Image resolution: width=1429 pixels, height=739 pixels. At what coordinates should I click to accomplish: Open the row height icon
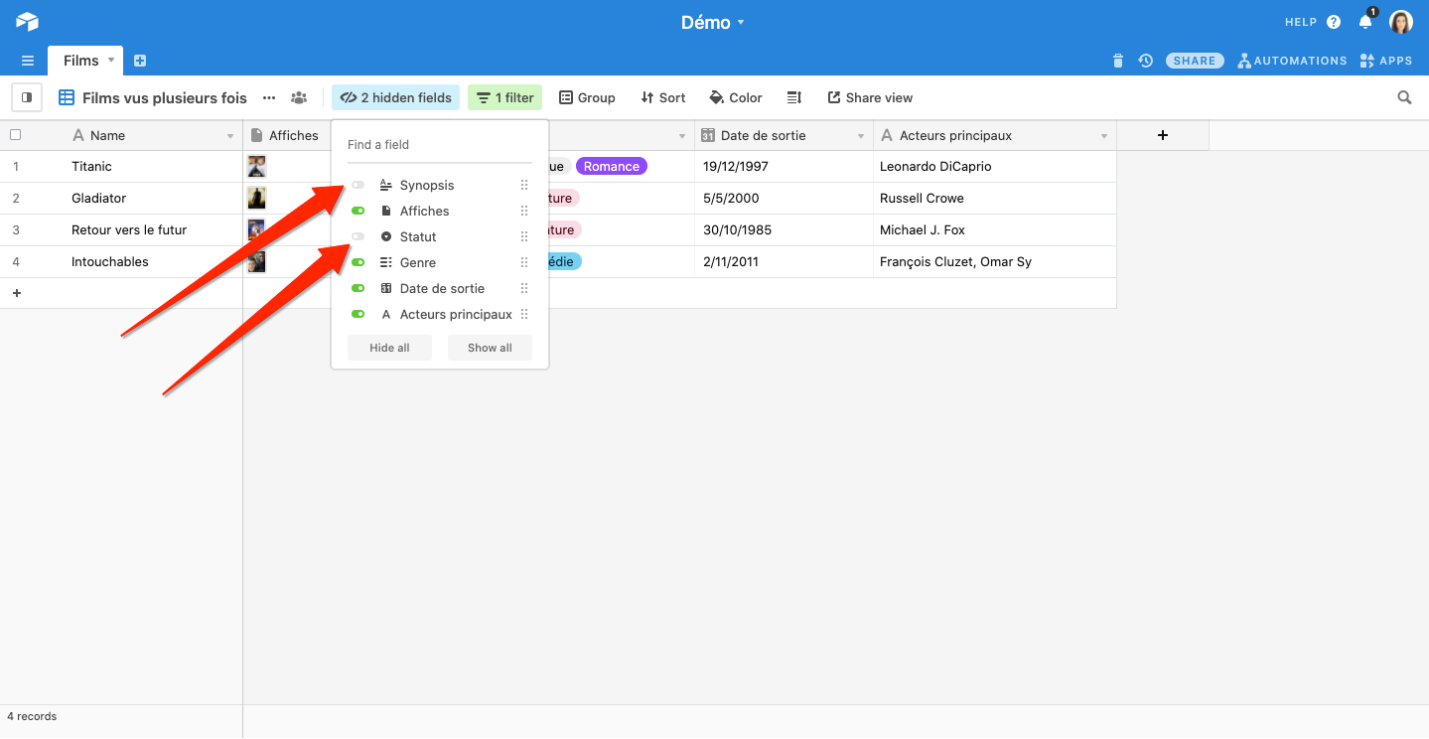(x=794, y=97)
